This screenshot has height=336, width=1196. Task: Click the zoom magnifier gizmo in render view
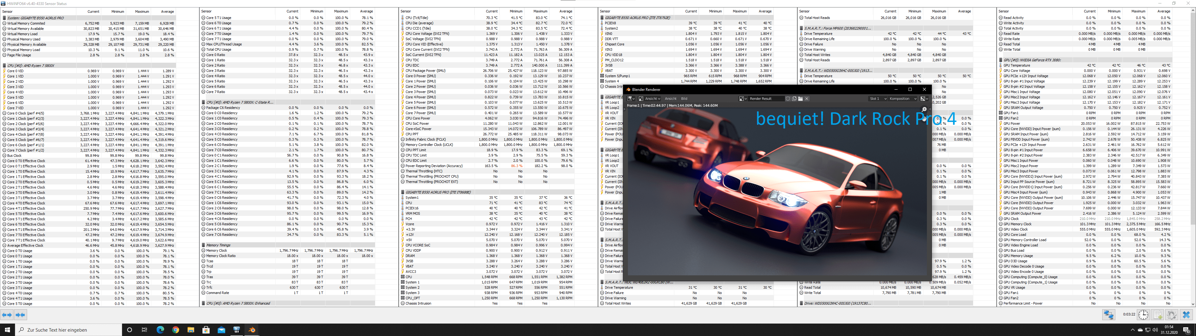(924, 110)
